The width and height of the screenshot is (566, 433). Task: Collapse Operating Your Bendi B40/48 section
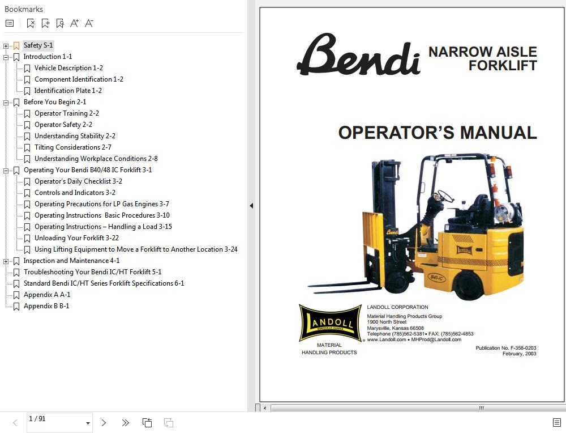(6, 171)
